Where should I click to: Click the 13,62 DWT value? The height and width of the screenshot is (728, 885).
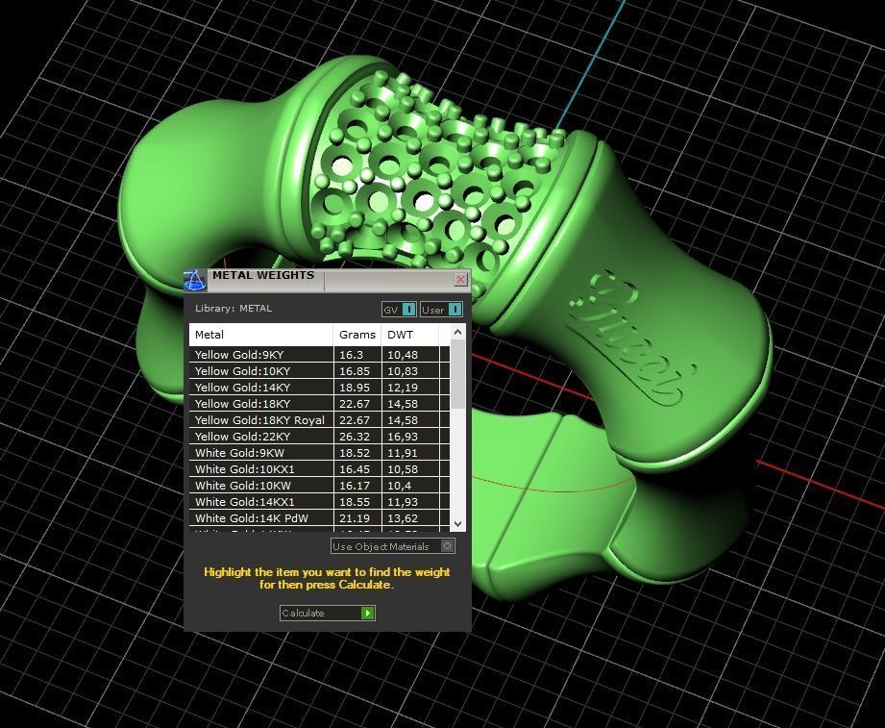(403, 518)
